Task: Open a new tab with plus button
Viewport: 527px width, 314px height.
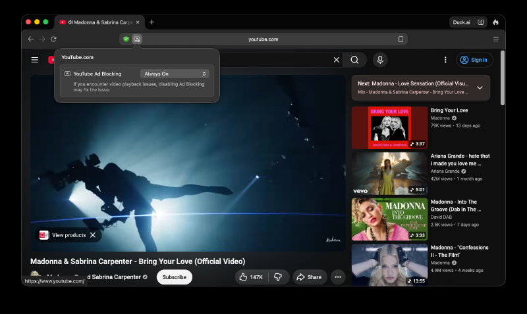Action: [152, 22]
